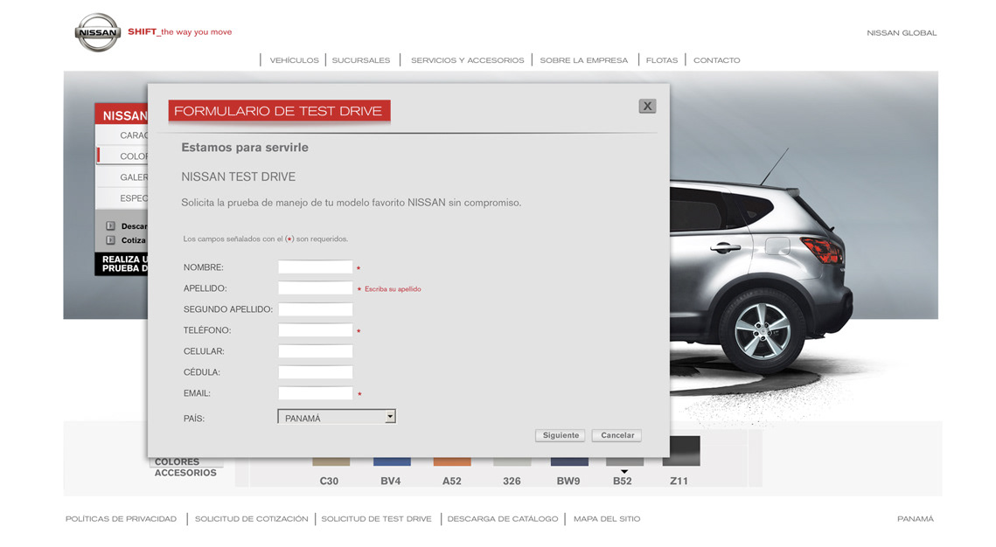Open DESCARGA DE CATÁLOGO footer link
Viewport: 996px width, 547px height.
pyautogui.click(x=503, y=519)
